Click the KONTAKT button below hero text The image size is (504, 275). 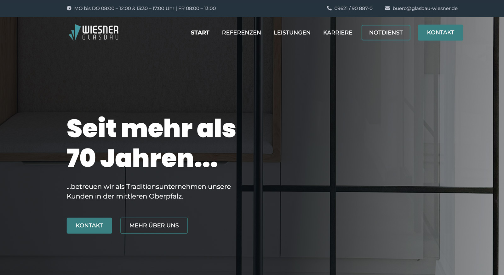coord(89,225)
